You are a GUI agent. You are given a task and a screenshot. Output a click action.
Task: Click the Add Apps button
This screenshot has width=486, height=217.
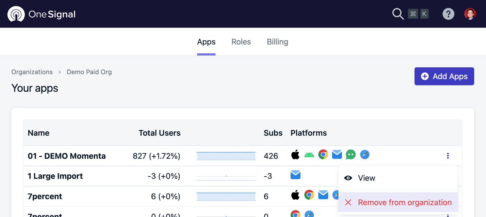click(x=444, y=76)
